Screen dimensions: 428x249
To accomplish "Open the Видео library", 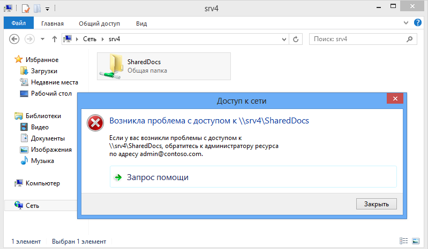I will point(40,127).
